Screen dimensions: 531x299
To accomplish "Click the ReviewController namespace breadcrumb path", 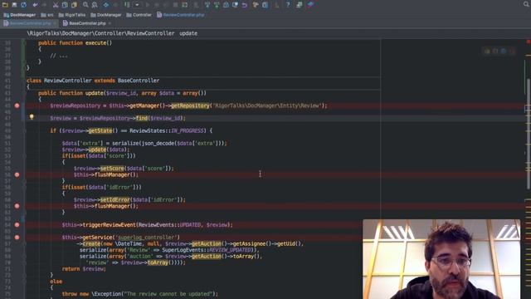I will 100,33.
